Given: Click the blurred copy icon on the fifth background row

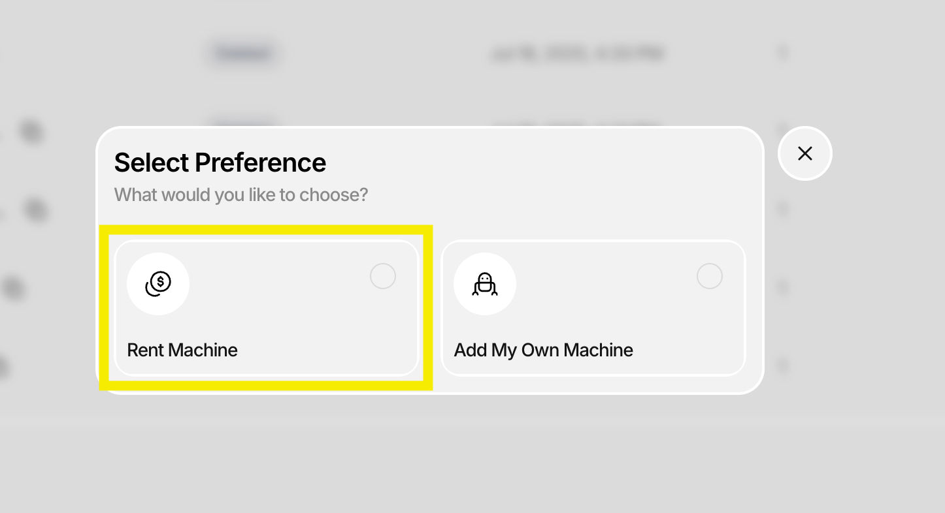Looking at the screenshot, I should (3, 367).
